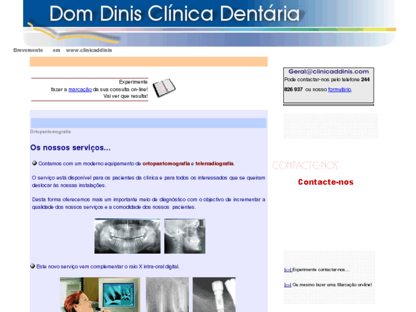Open the lateral skull x-ray thumbnail
Viewport: 416px width, 312px height.
[185, 236]
